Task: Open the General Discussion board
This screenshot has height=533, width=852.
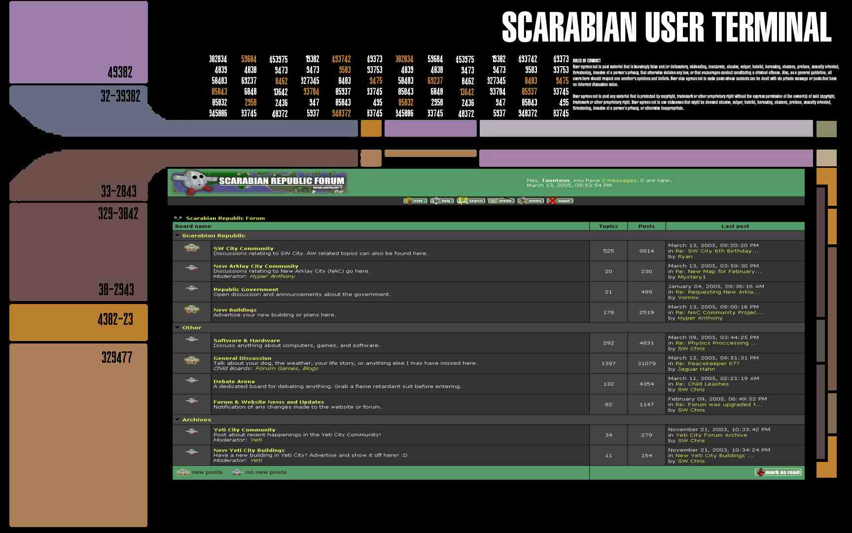Action: (x=242, y=358)
